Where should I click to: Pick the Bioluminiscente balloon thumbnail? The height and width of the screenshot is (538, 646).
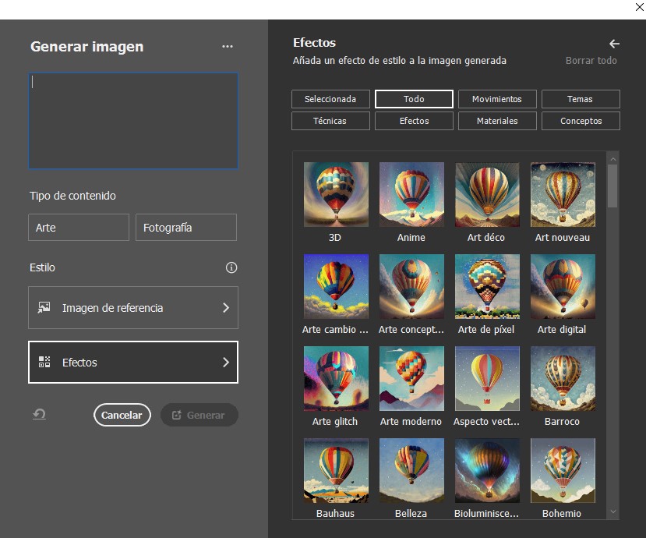point(487,470)
